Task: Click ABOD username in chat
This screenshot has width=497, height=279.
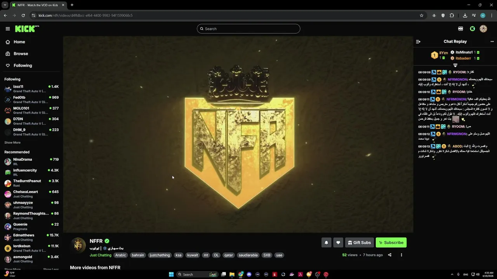Action: pyautogui.click(x=457, y=146)
